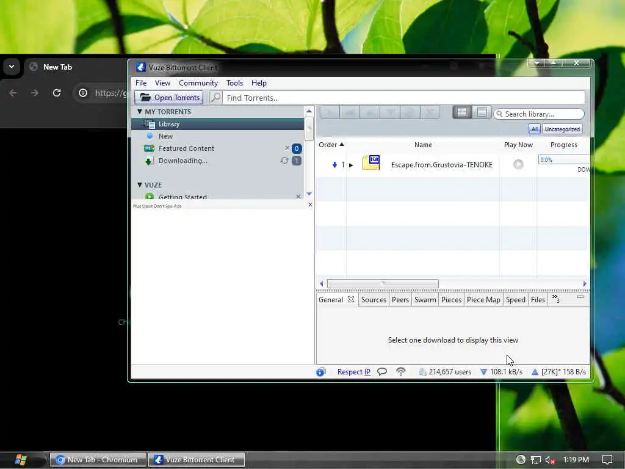Switch to the Files tab
625x469 pixels.
[x=538, y=299]
